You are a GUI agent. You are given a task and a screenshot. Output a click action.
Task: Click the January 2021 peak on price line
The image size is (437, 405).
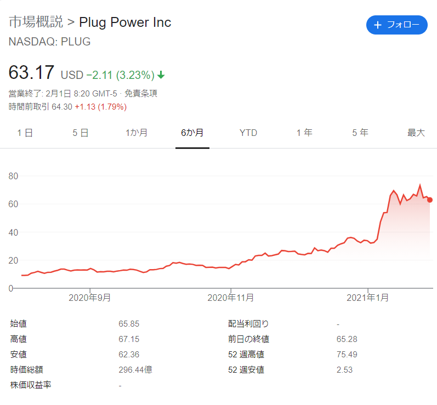tap(420, 185)
